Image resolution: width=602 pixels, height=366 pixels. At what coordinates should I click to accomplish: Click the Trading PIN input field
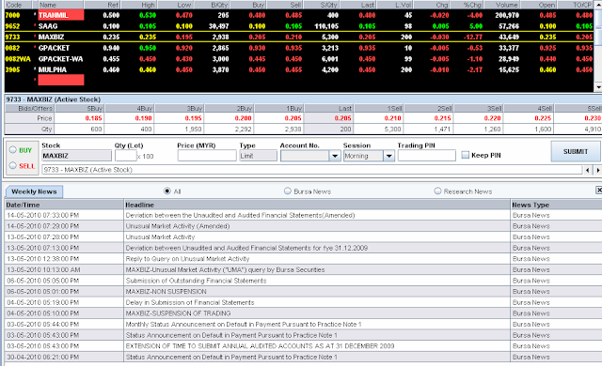coord(426,156)
